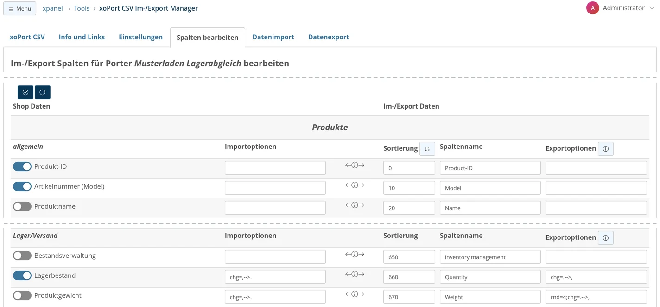
Task: Open the Menu button
Action: tap(20, 8)
